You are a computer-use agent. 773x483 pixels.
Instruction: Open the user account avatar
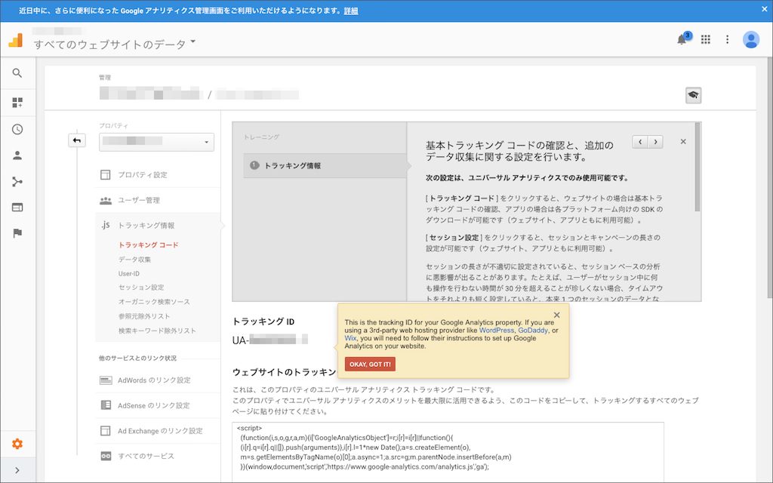(751, 39)
